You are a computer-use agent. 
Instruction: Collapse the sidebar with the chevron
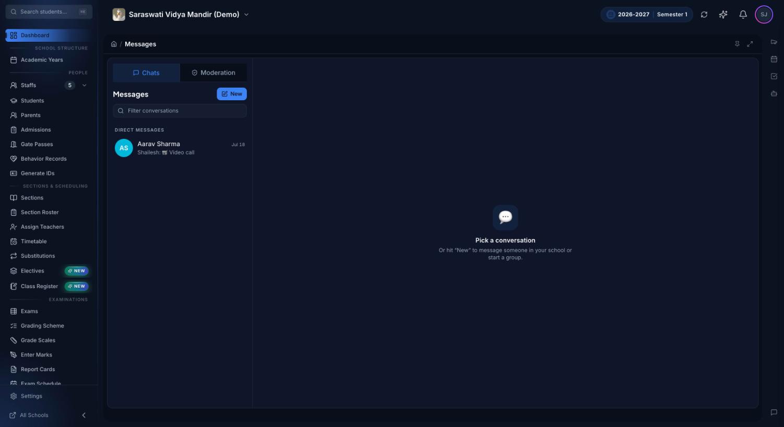click(x=84, y=415)
